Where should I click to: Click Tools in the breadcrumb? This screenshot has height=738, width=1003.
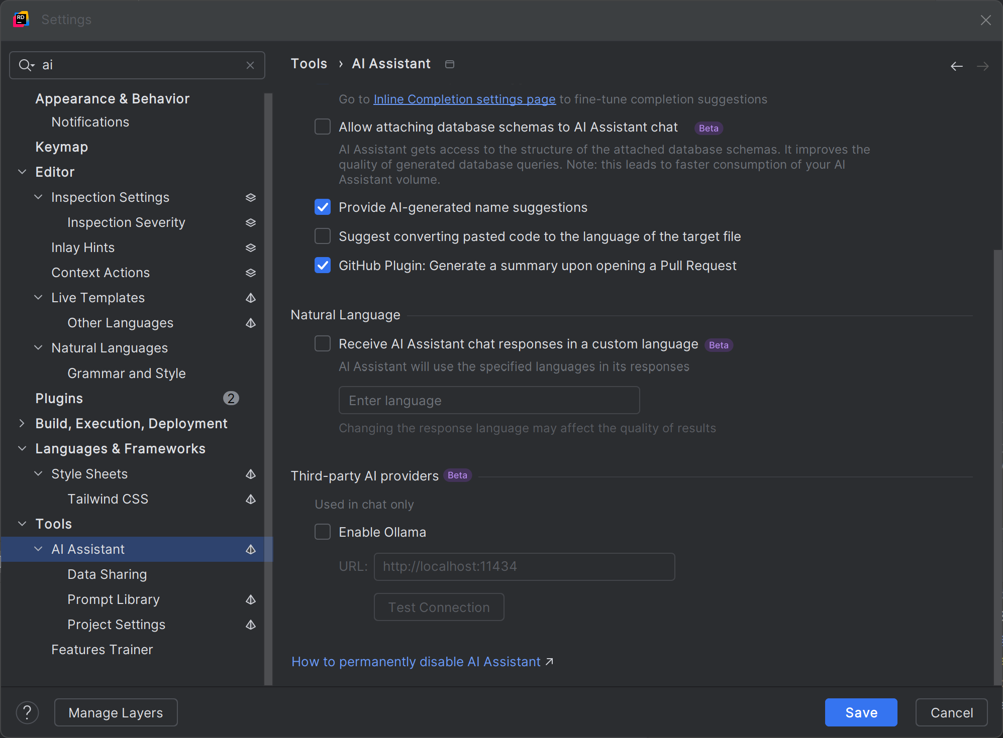tap(309, 64)
